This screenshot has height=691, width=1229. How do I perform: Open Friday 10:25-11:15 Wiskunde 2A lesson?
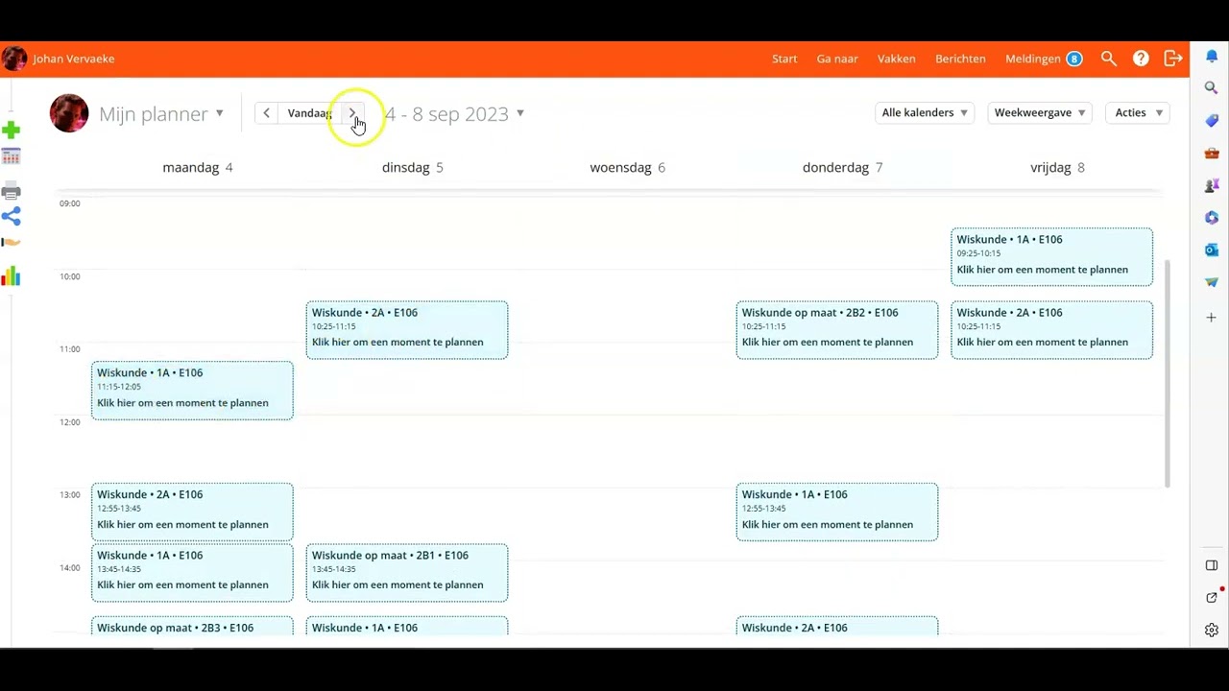point(1051,330)
